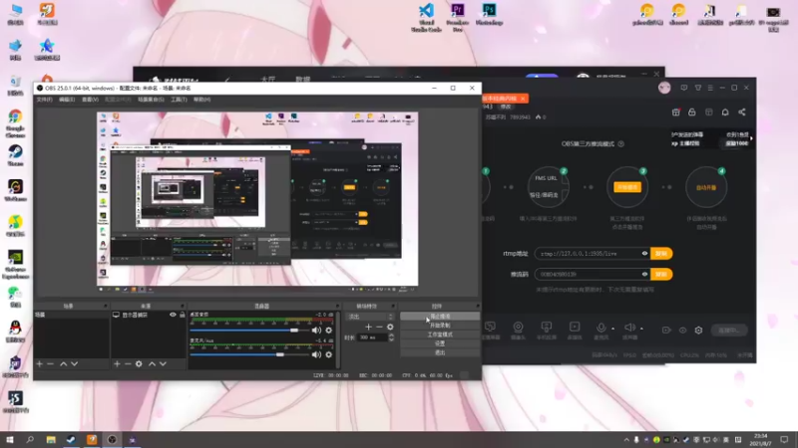Viewport: 798px width, 448px height.
Task: Open the Tools menu in OBS
Action: [x=179, y=100]
